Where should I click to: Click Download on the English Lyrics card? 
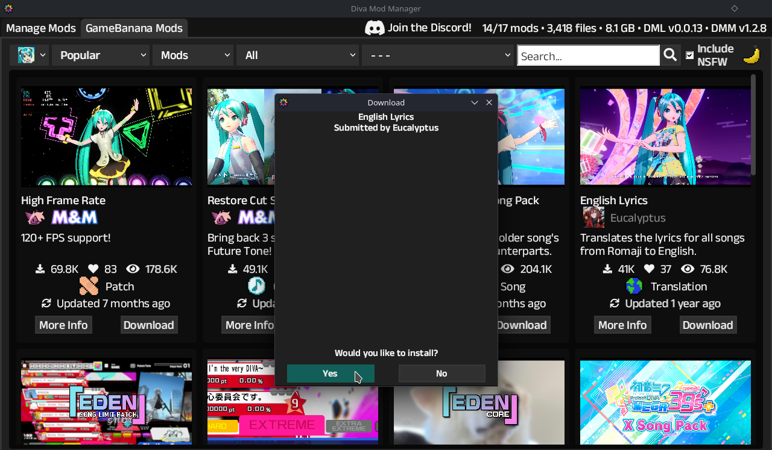[707, 325]
